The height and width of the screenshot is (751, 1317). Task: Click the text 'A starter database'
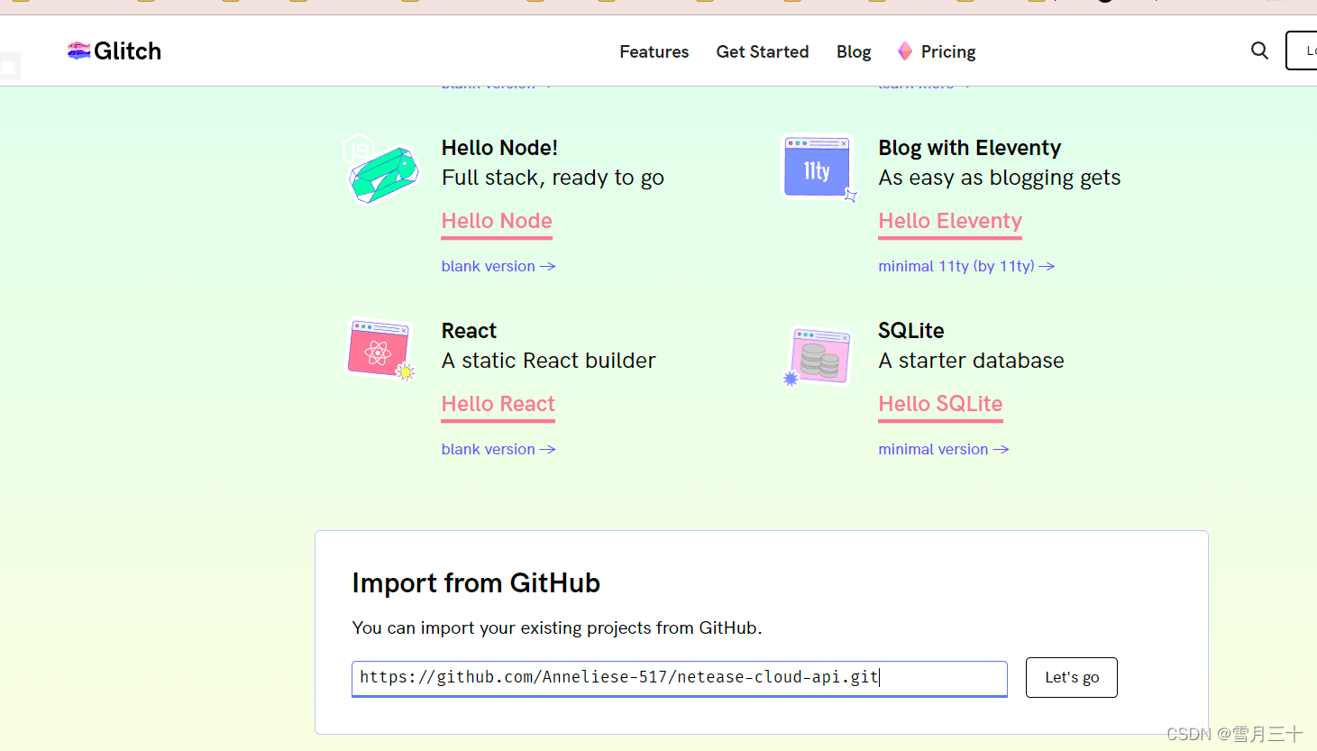click(971, 361)
